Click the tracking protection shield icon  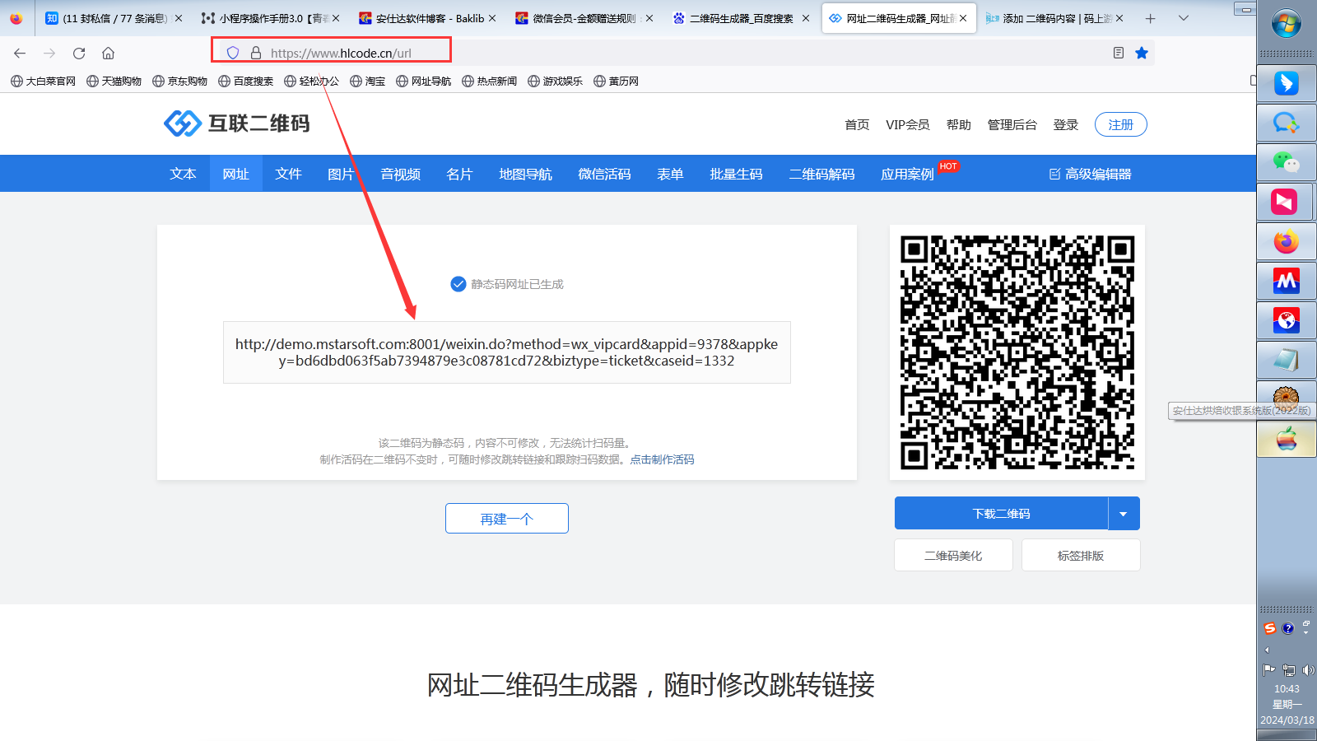pyautogui.click(x=233, y=53)
